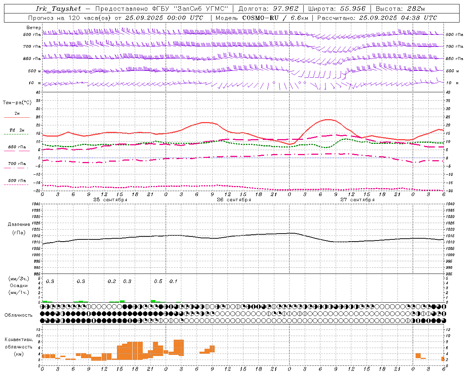Click the (мм/3ч.) precipitation unit label
This screenshot has height=372, width=465.
point(19,279)
